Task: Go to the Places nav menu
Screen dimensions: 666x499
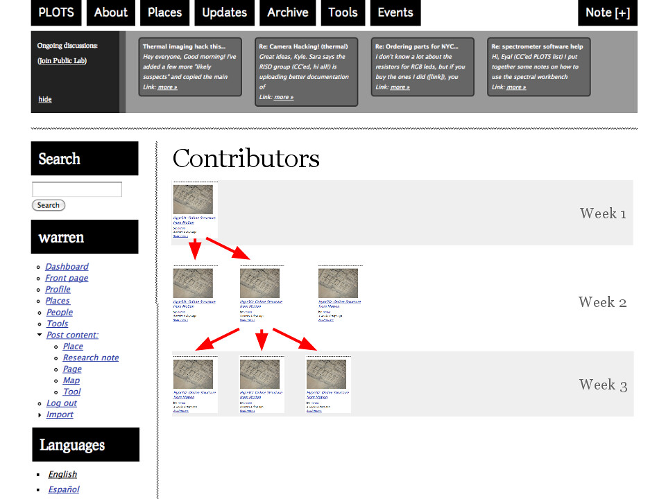Action: pos(165,12)
